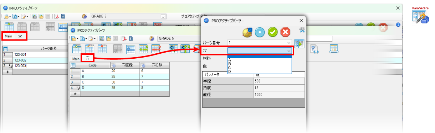Click the table with red dot icon in middle window
This screenshot has height=133, width=435.
[102, 49]
